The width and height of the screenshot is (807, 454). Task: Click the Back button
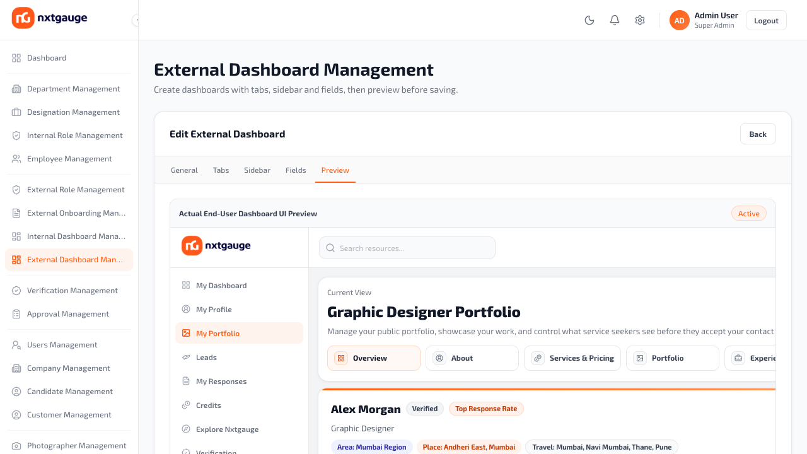click(758, 134)
